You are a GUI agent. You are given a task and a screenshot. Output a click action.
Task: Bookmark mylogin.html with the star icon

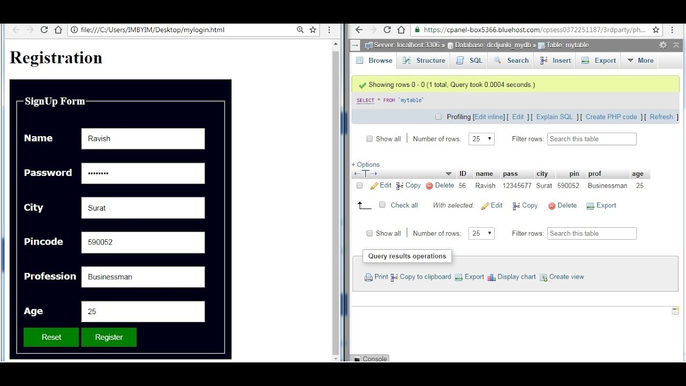click(x=313, y=30)
